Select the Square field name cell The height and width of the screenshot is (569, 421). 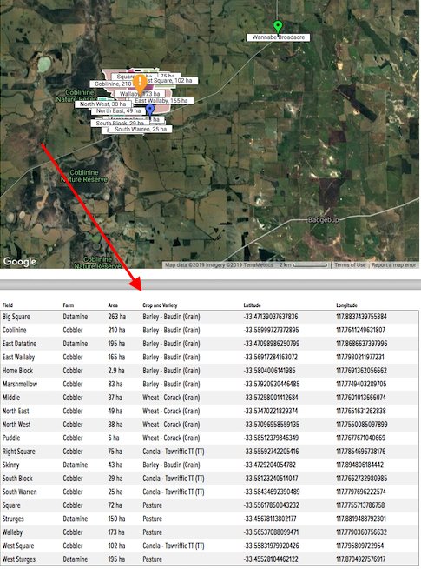(11, 505)
